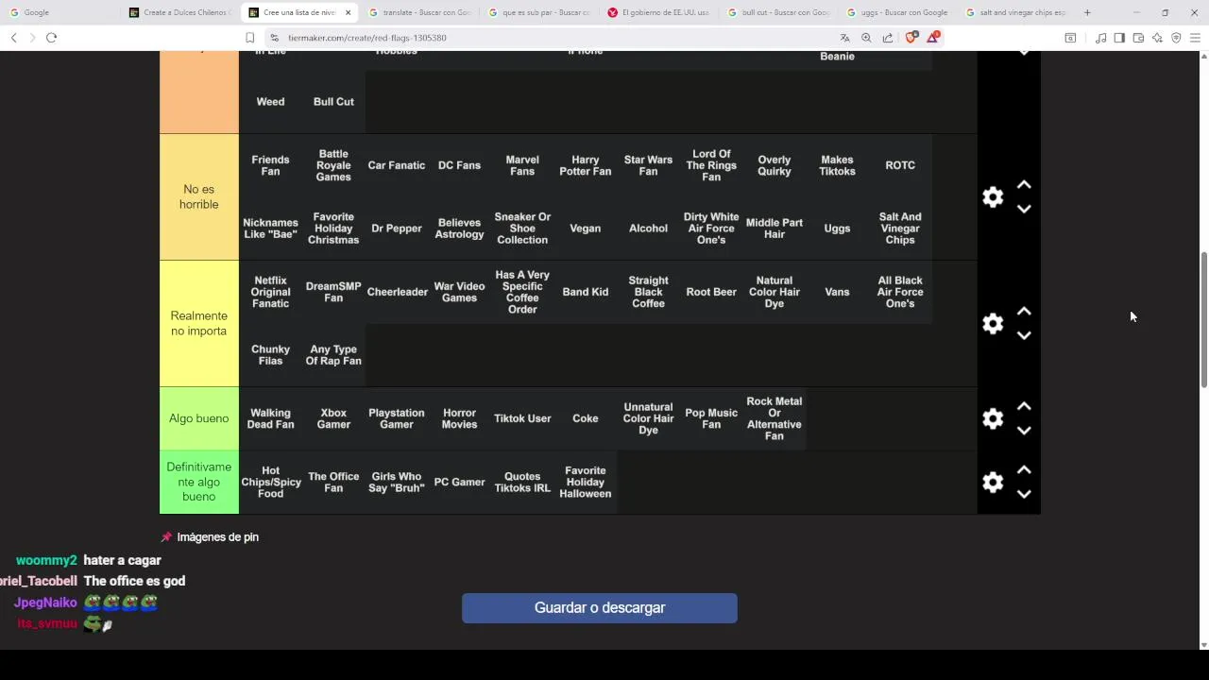This screenshot has width=1209, height=680.
Task: Open the media playlist music note icon
Action: (x=1100, y=38)
